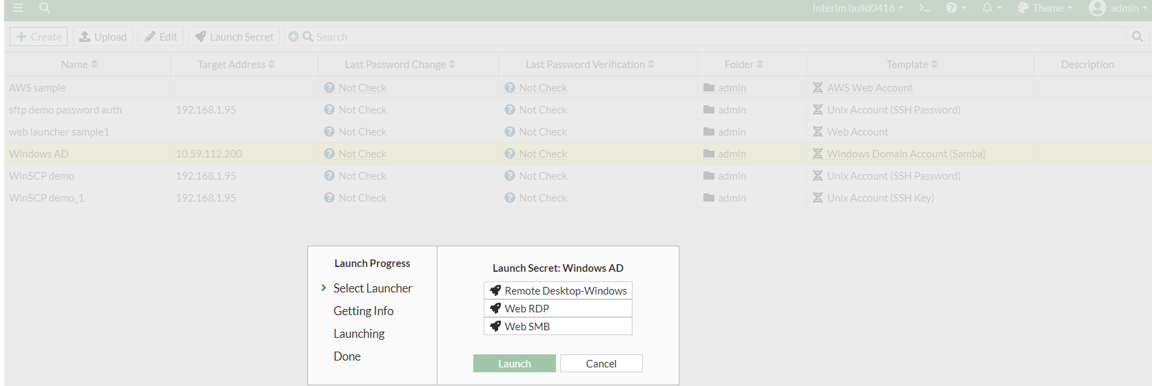Click the green Launch button

[x=514, y=363]
